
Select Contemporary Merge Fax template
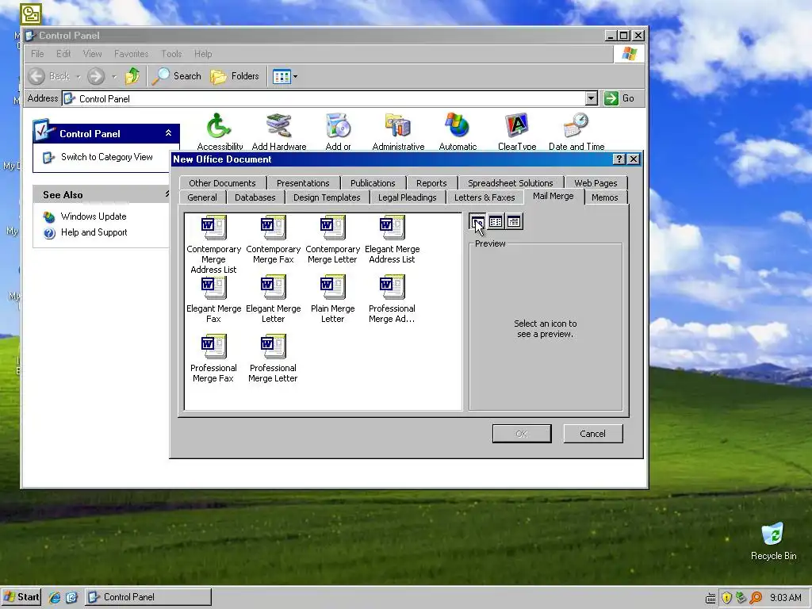coord(273,239)
